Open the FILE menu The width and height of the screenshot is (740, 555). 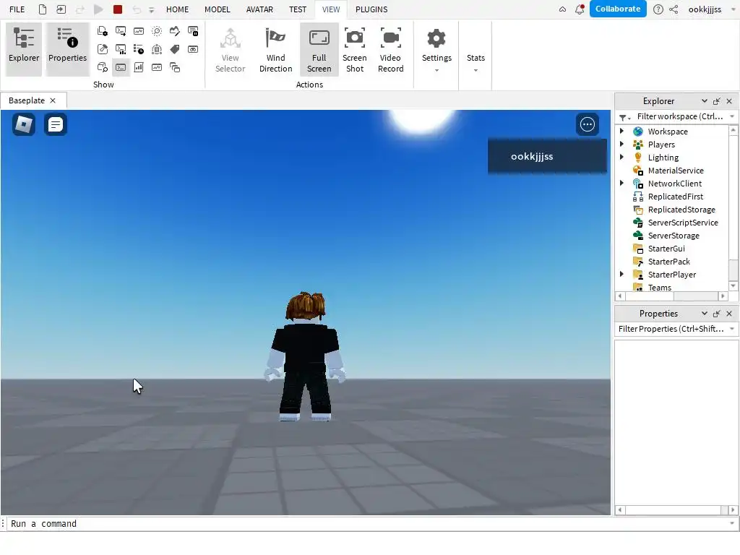tap(17, 9)
